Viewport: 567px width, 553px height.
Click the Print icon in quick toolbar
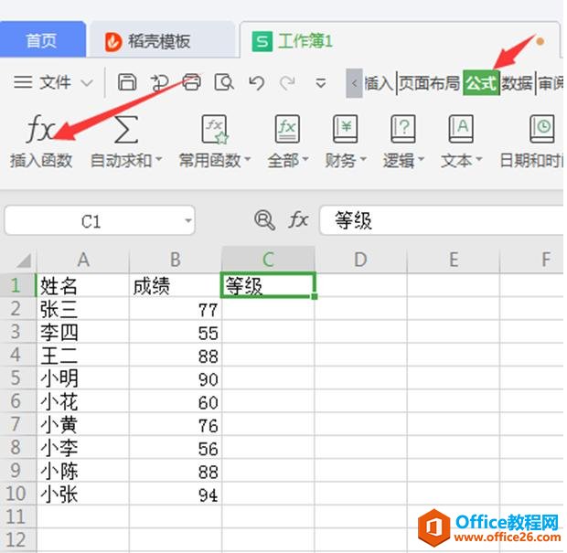[x=191, y=82]
